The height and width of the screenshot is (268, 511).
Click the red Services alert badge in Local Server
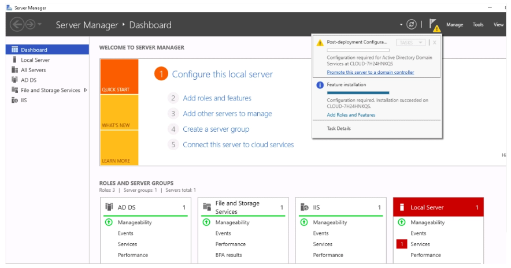click(402, 244)
